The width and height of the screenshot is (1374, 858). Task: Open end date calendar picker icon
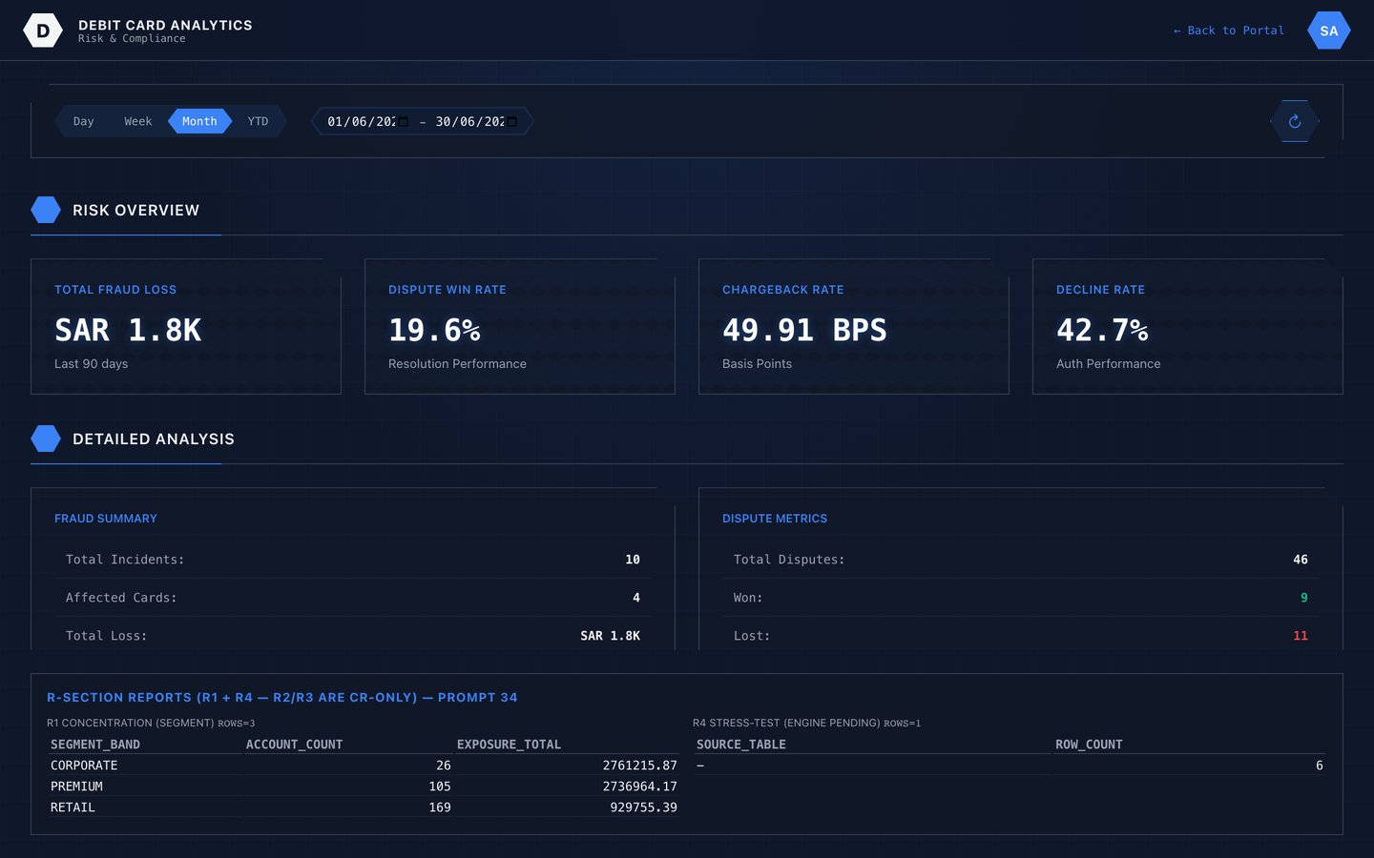click(x=511, y=121)
